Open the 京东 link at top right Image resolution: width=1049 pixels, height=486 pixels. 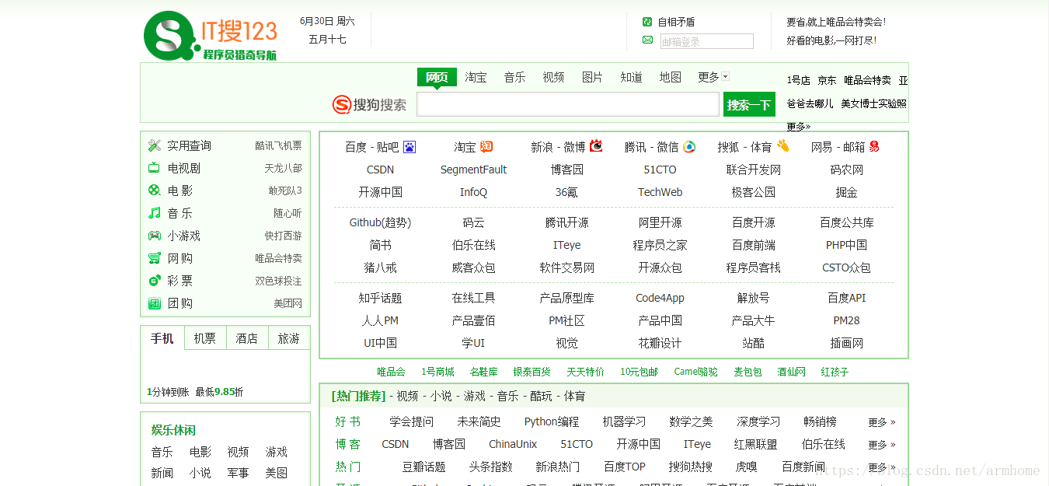[x=827, y=80]
